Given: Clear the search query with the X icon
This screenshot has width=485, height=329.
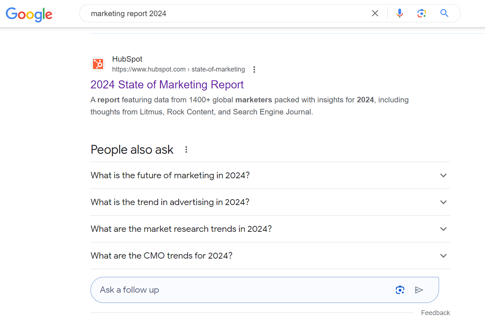Looking at the screenshot, I should [x=375, y=14].
